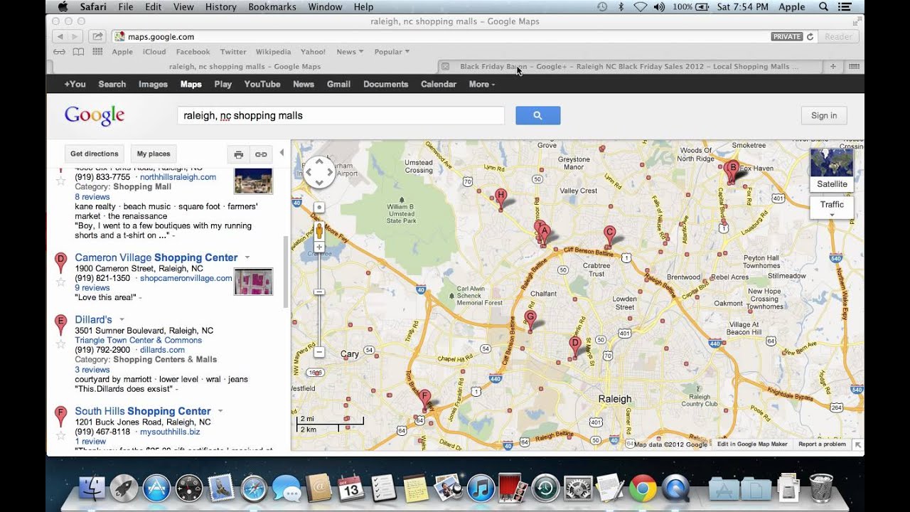
Task: Click the print icon in the left panel
Action: click(x=239, y=154)
